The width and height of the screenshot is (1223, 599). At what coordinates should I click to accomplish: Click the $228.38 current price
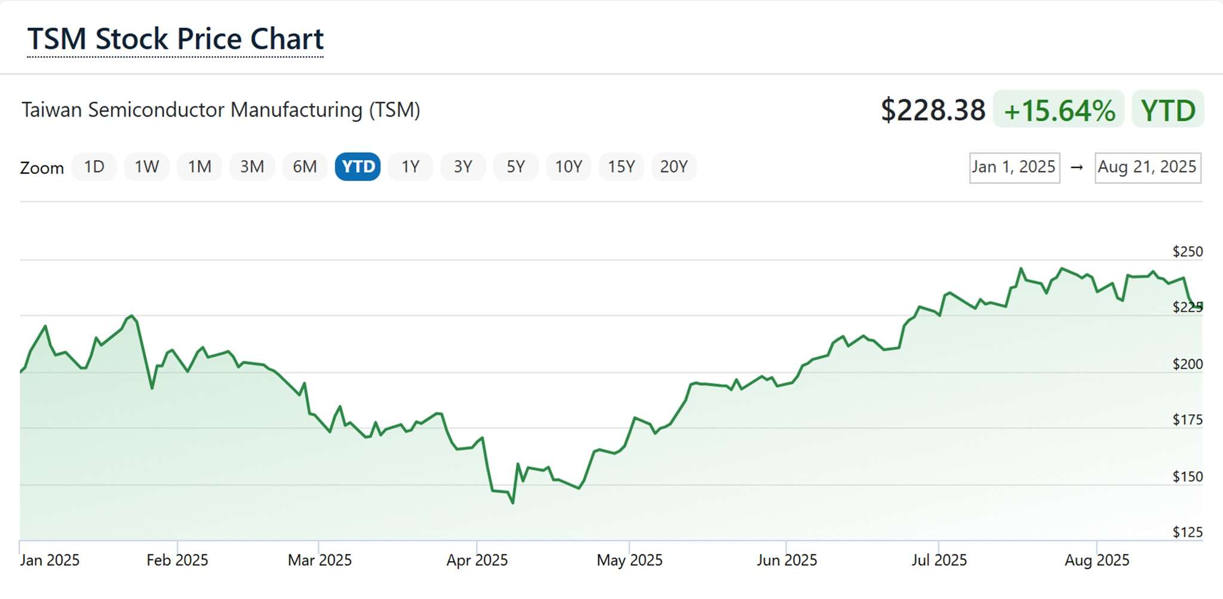pyautogui.click(x=933, y=110)
